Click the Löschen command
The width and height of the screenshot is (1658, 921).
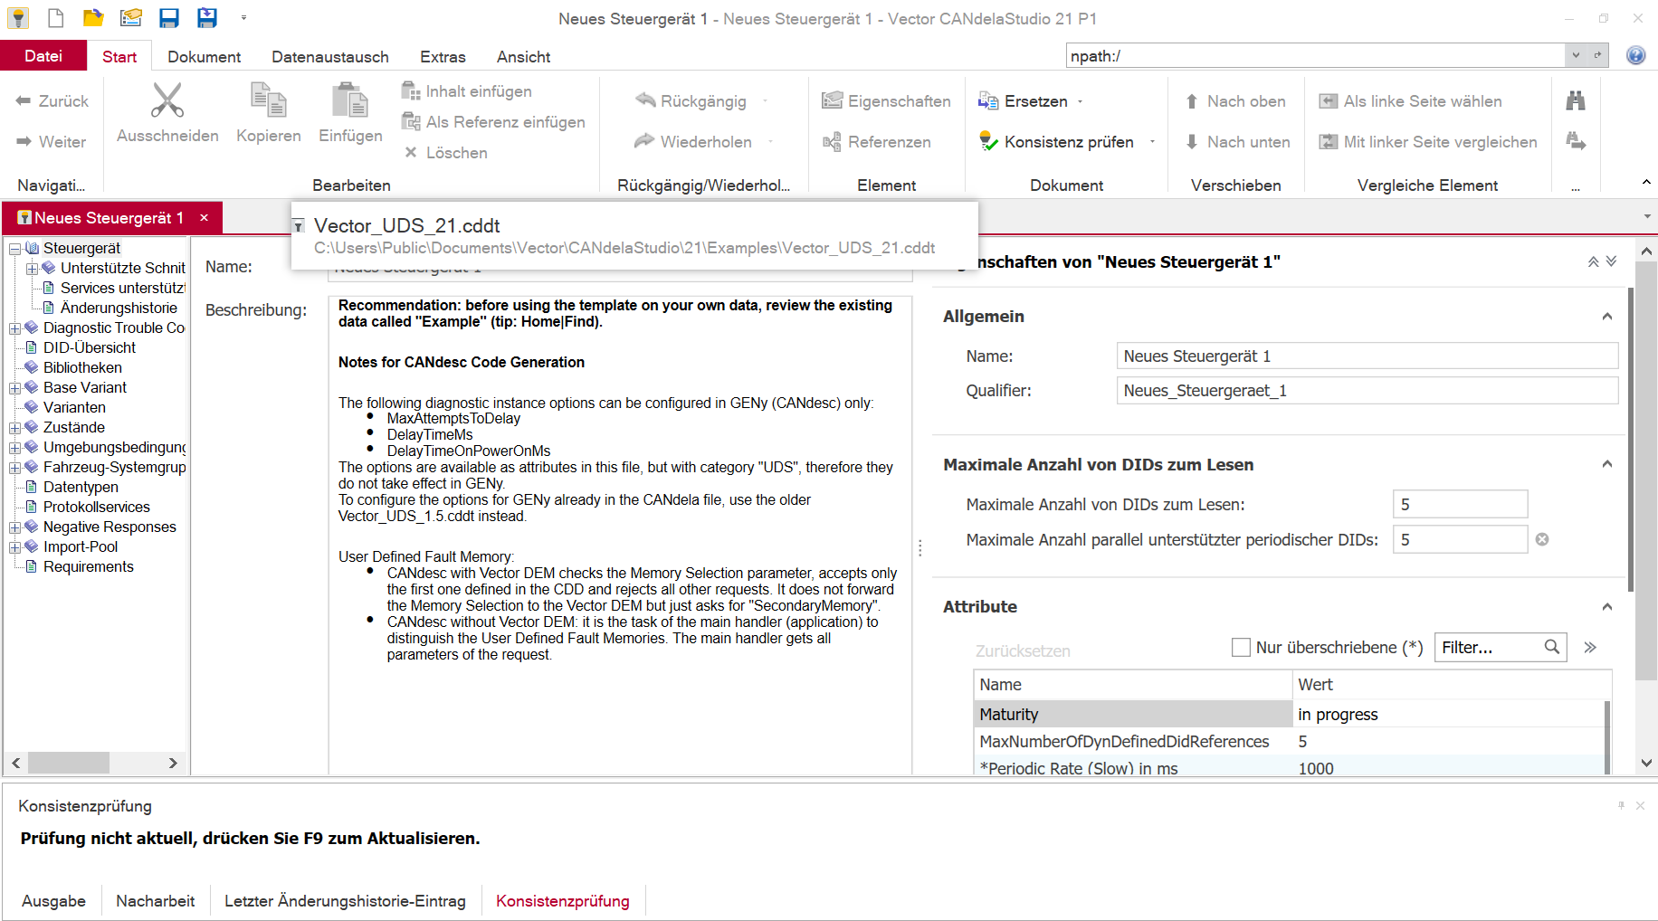446,153
